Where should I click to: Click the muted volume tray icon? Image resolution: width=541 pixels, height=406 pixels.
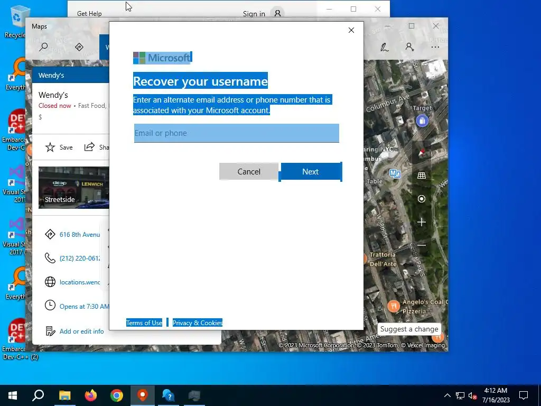[472, 395]
